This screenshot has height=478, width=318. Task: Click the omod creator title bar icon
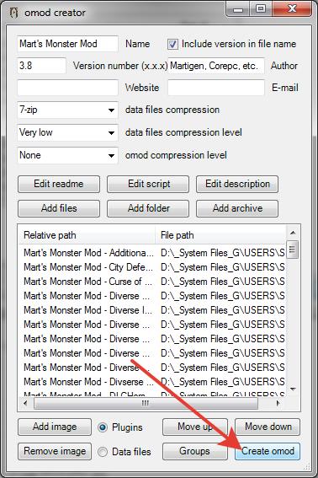click(13, 13)
